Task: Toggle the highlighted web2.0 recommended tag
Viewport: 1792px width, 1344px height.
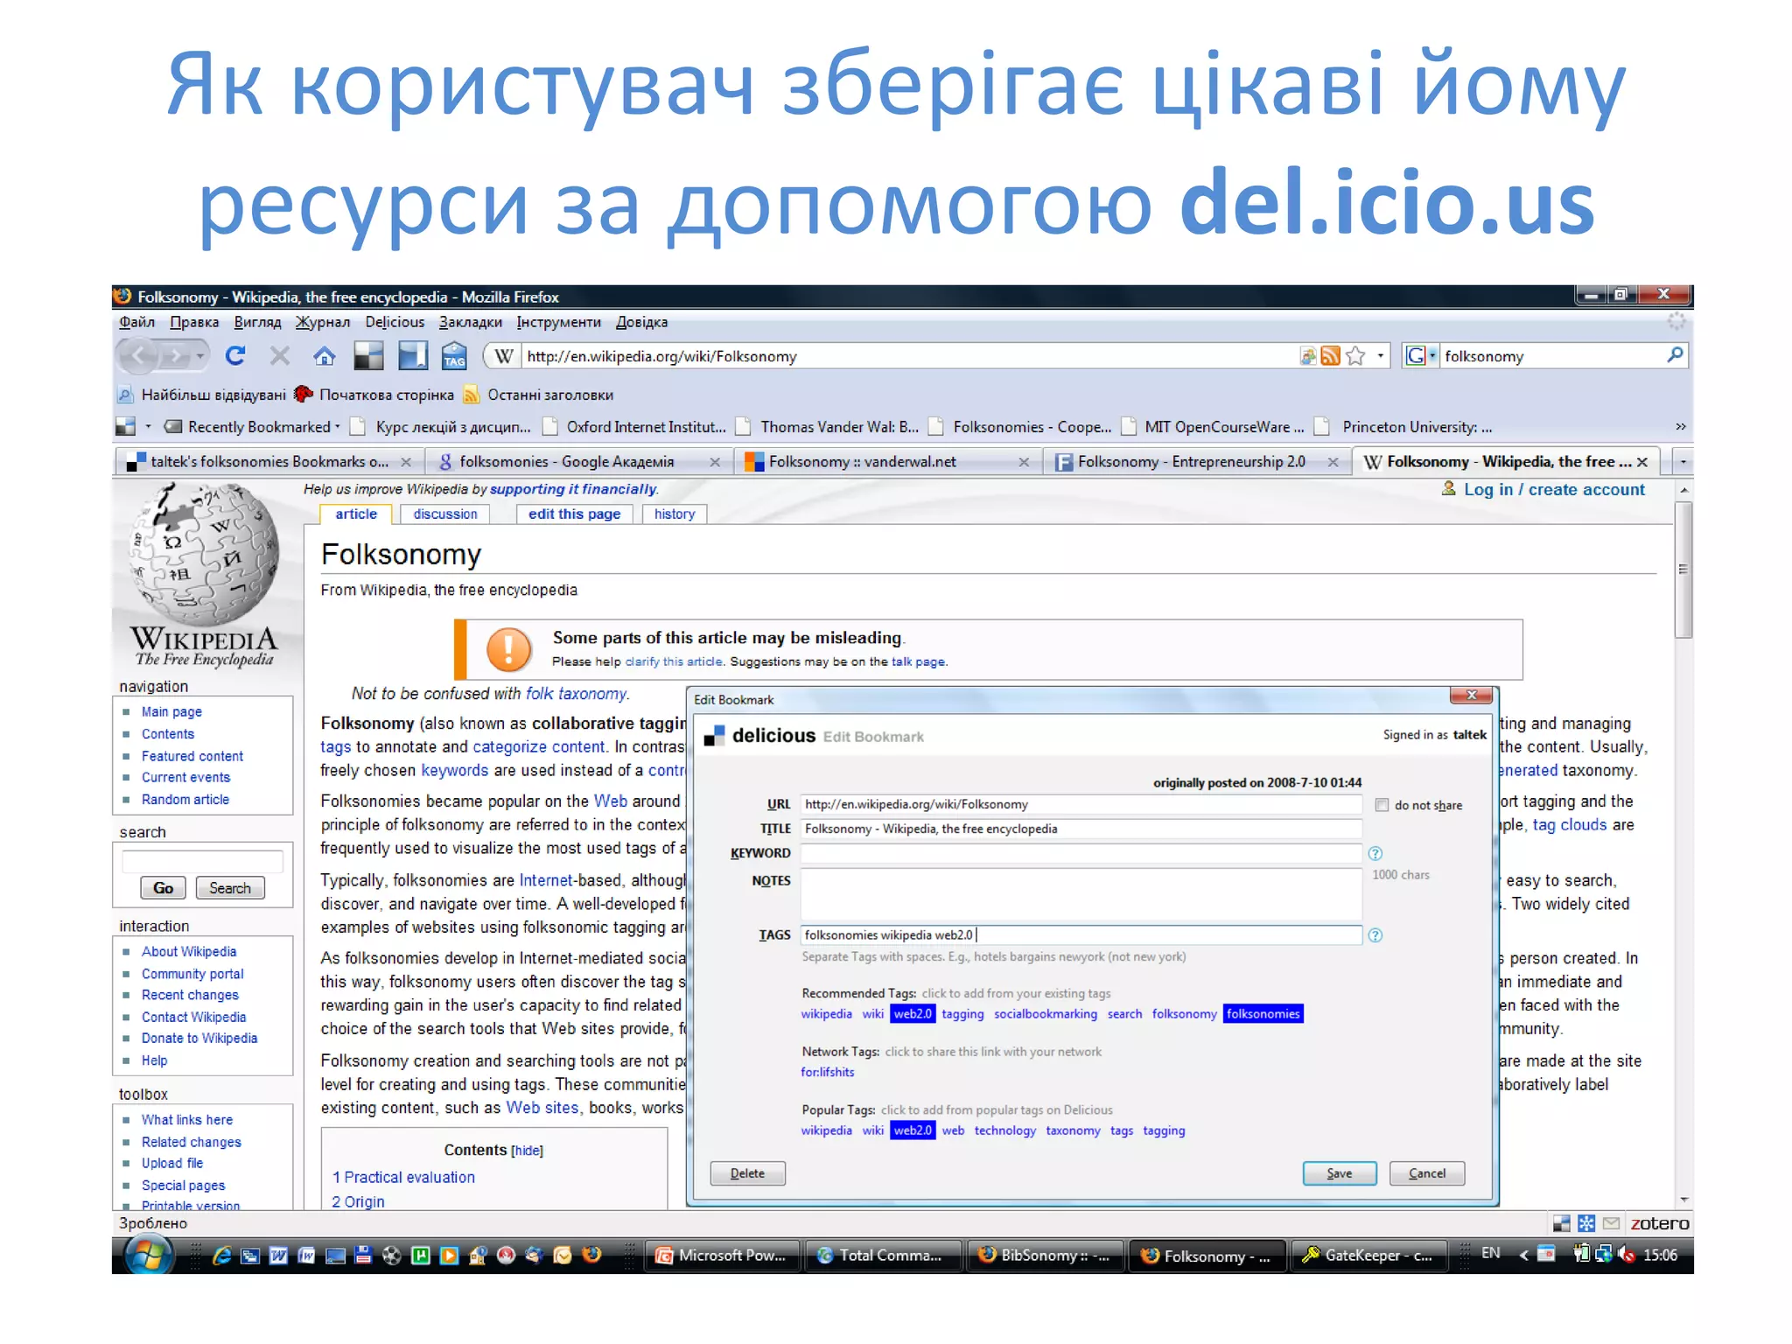Action: point(913,1014)
